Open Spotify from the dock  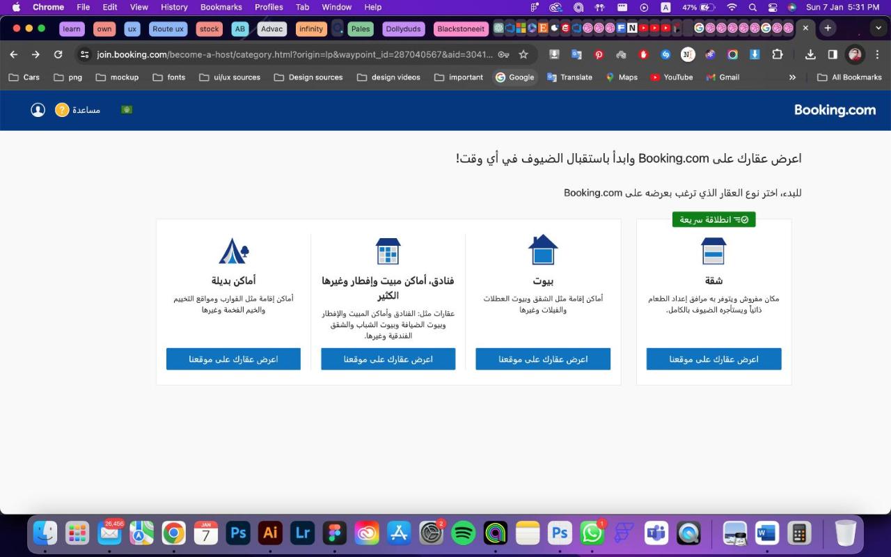[x=463, y=533]
